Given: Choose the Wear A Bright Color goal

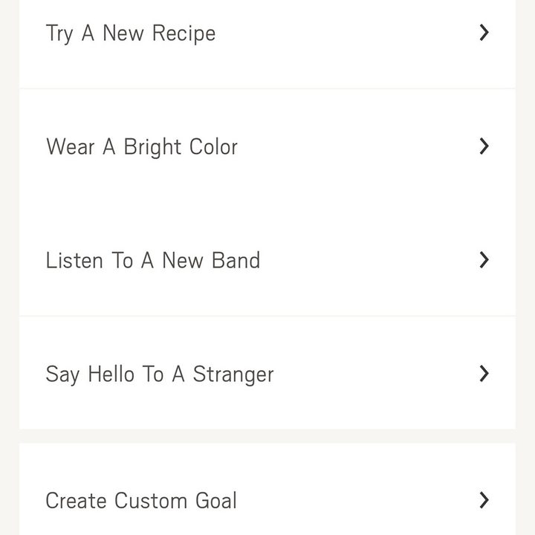Looking at the screenshot, I should 267,146.
